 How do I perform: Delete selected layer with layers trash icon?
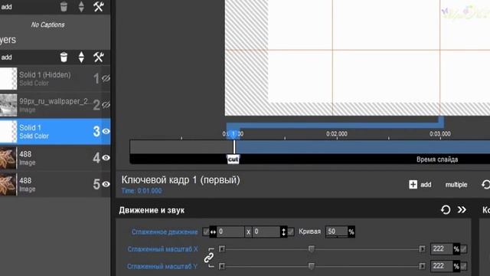pos(64,58)
